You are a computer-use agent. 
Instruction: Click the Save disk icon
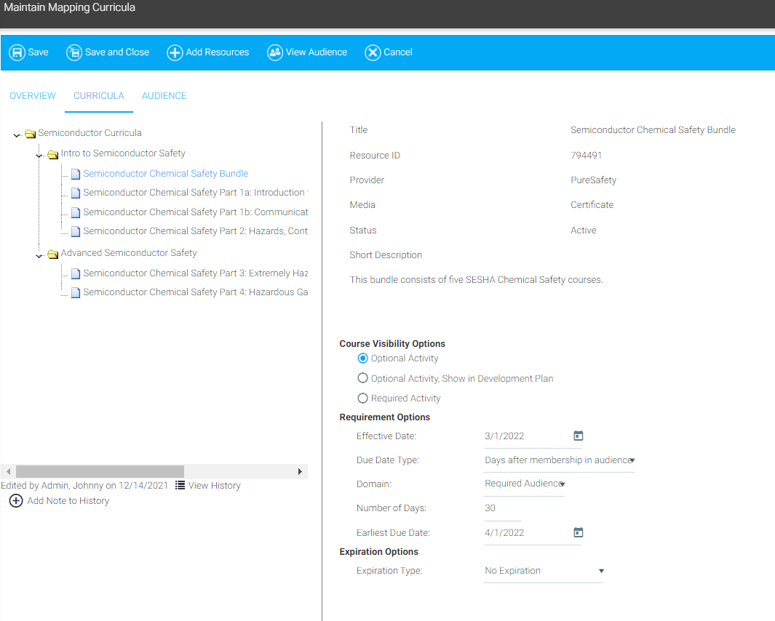[x=17, y=52]
